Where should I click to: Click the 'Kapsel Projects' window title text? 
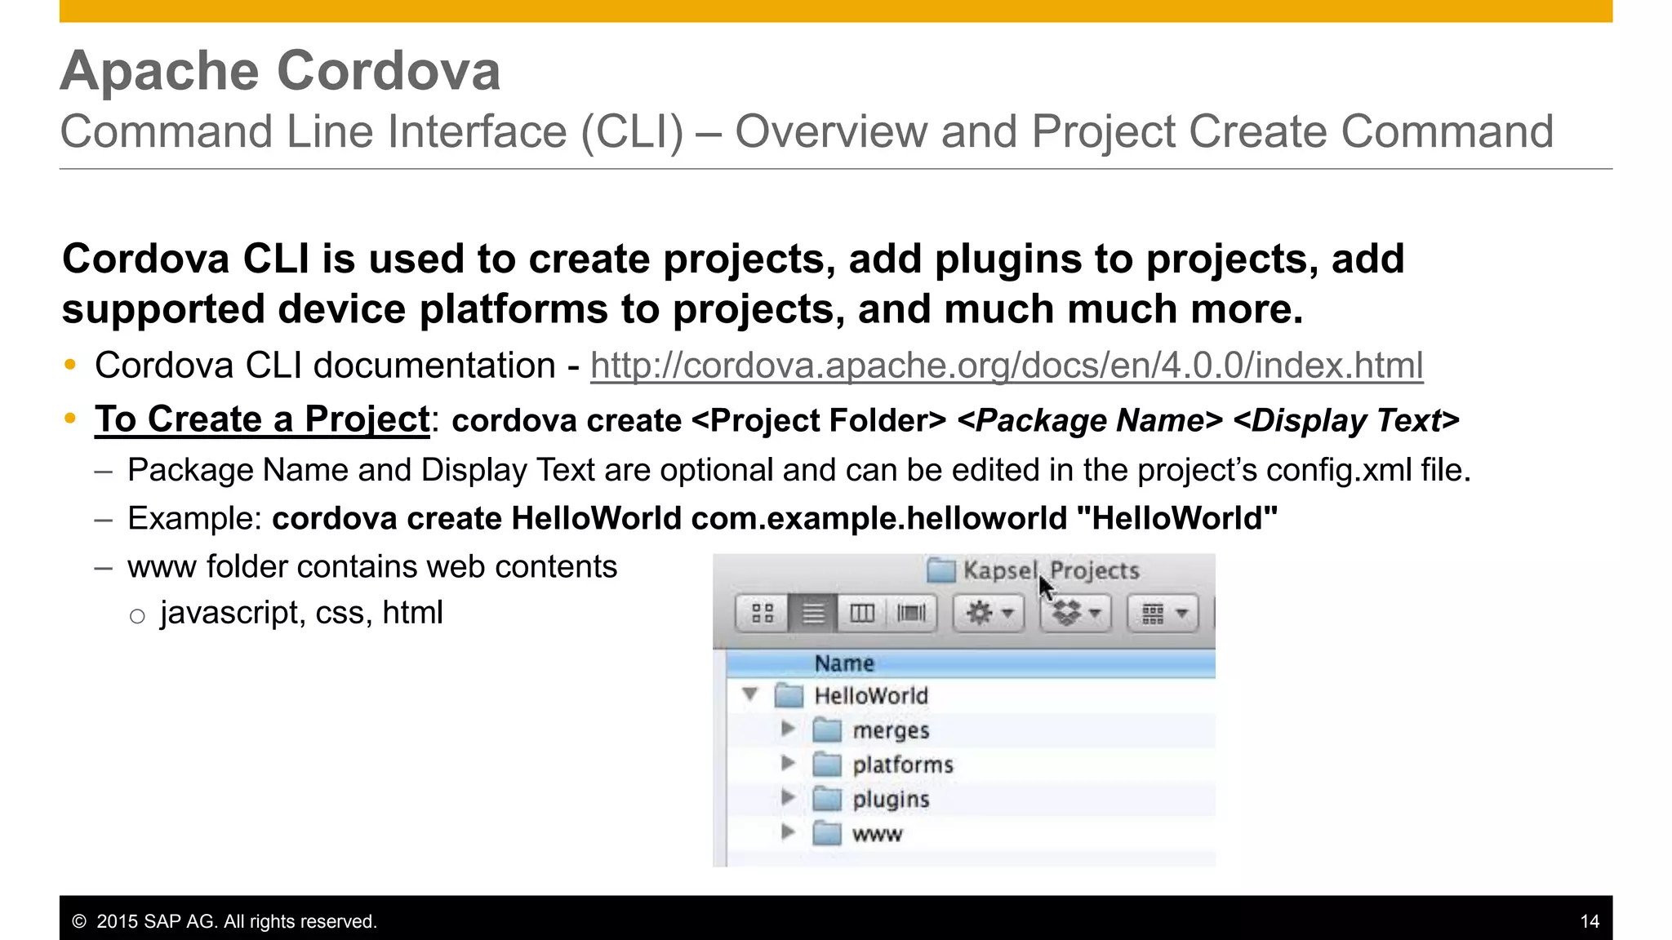point(1051,570)
